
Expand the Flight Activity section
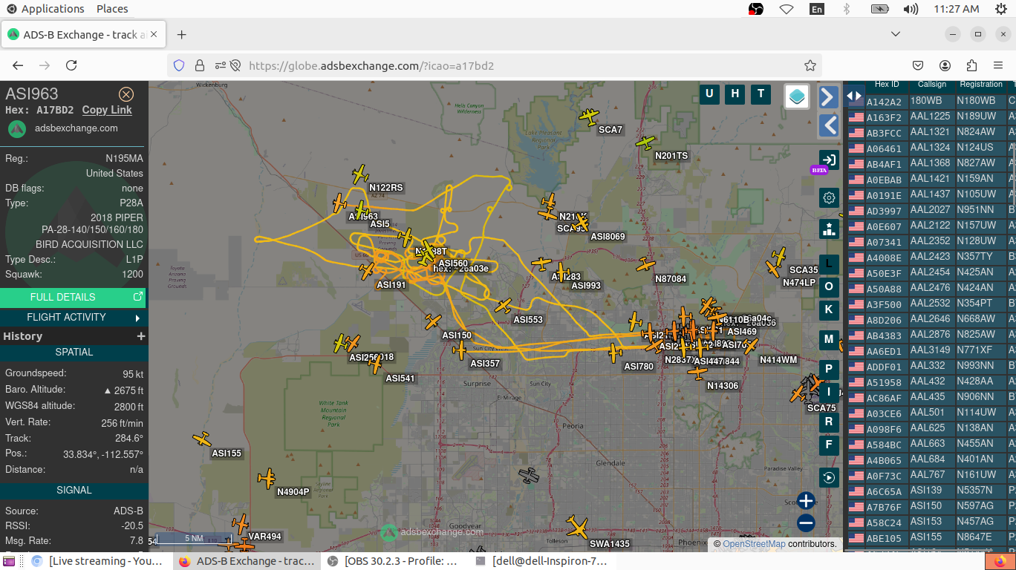click(73, 318)
